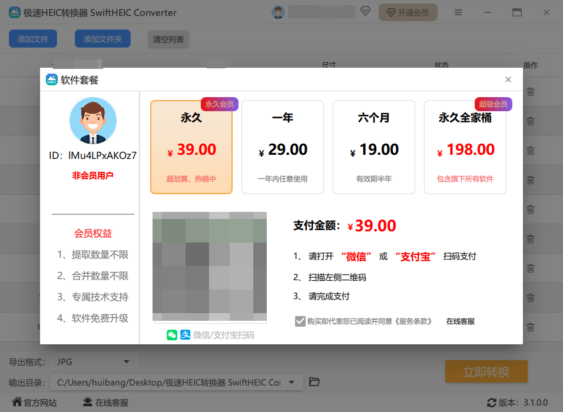Viewport: 563px width, 412px height.
Task: Select the 一年 ¥29.00 plan
Action: coord(283,147)
